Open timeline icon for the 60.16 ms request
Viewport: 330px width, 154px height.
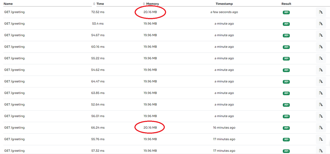point(321,47)
